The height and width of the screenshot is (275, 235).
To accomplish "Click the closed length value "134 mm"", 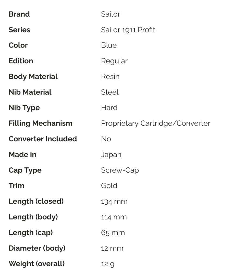I will [x=114, y=201].
